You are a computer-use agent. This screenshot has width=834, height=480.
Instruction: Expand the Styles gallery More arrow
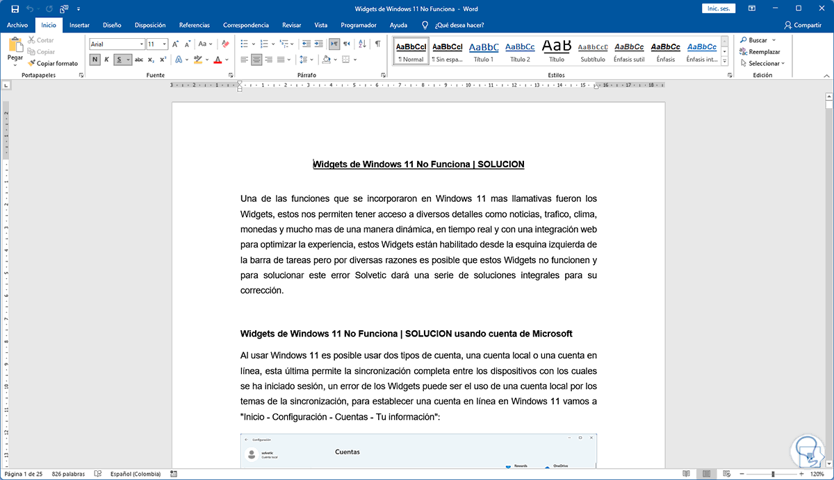[x=725, y=61]
